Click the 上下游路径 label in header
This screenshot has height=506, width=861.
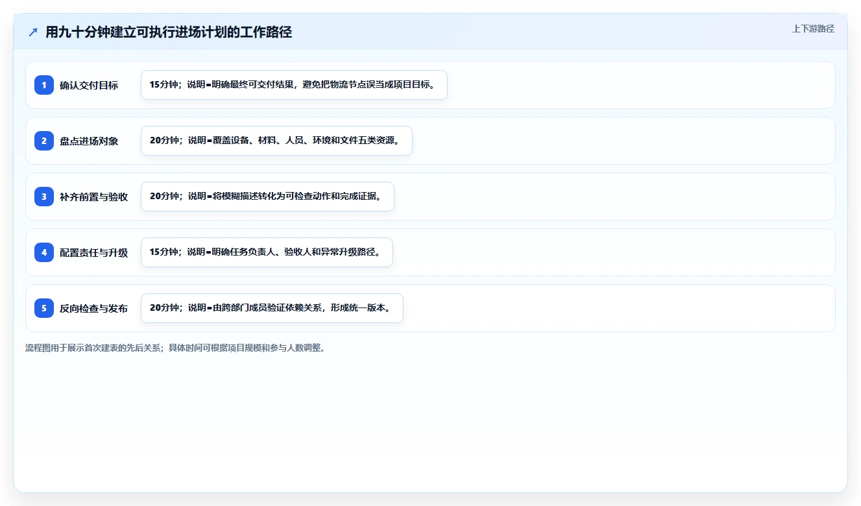coord(813,29)
